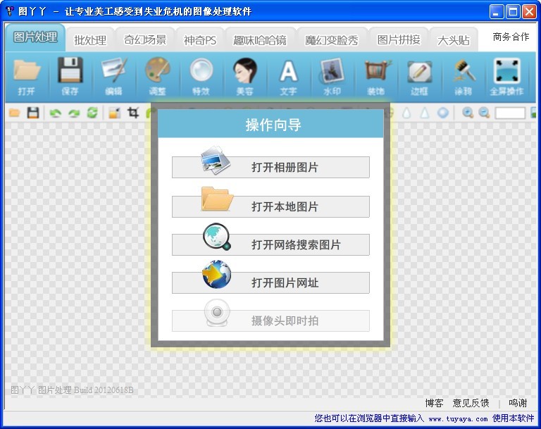Image resolution: width=541 pixels, height=429 pixels.
Task: Click the crop icon in small toolbar
Action: point(132,113)
